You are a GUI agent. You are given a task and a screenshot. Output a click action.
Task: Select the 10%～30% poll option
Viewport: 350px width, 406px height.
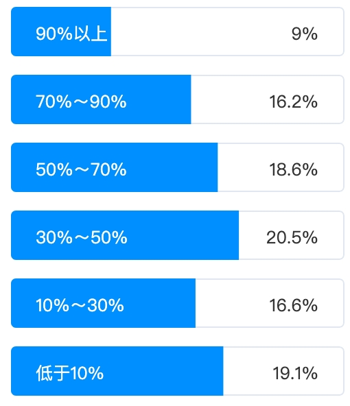(x=178, y=303)
